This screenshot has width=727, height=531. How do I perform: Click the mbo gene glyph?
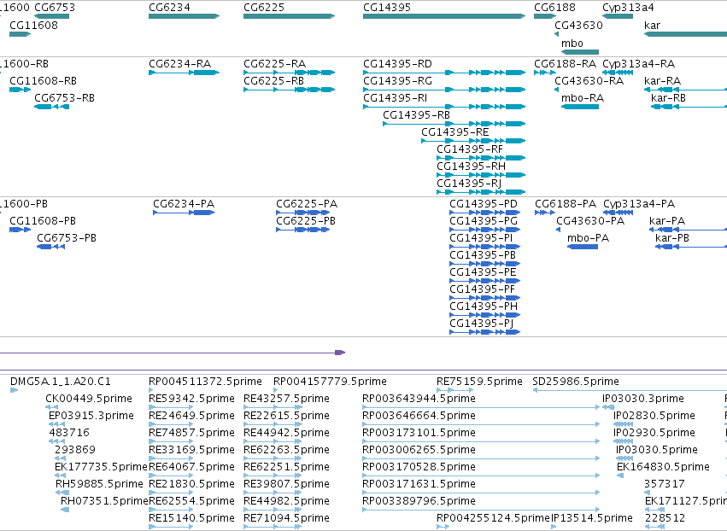tap(579, 52)
